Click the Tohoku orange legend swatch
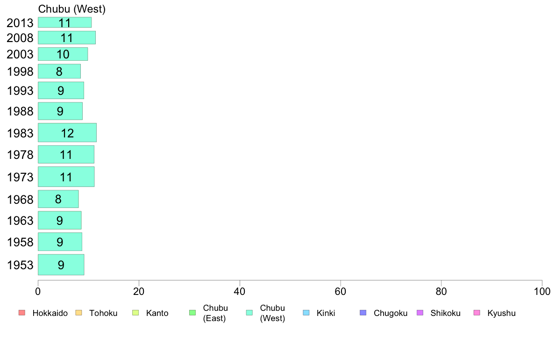555x344 pixels. (x=78, y=313)
